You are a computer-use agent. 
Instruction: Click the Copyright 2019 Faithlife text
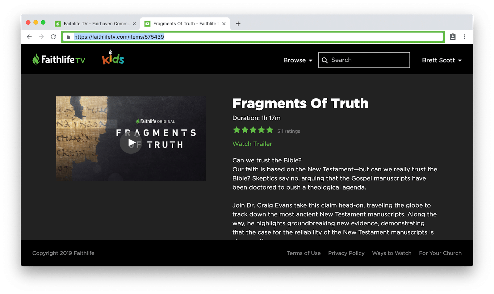pyautogui.click(x=63, y=253)
